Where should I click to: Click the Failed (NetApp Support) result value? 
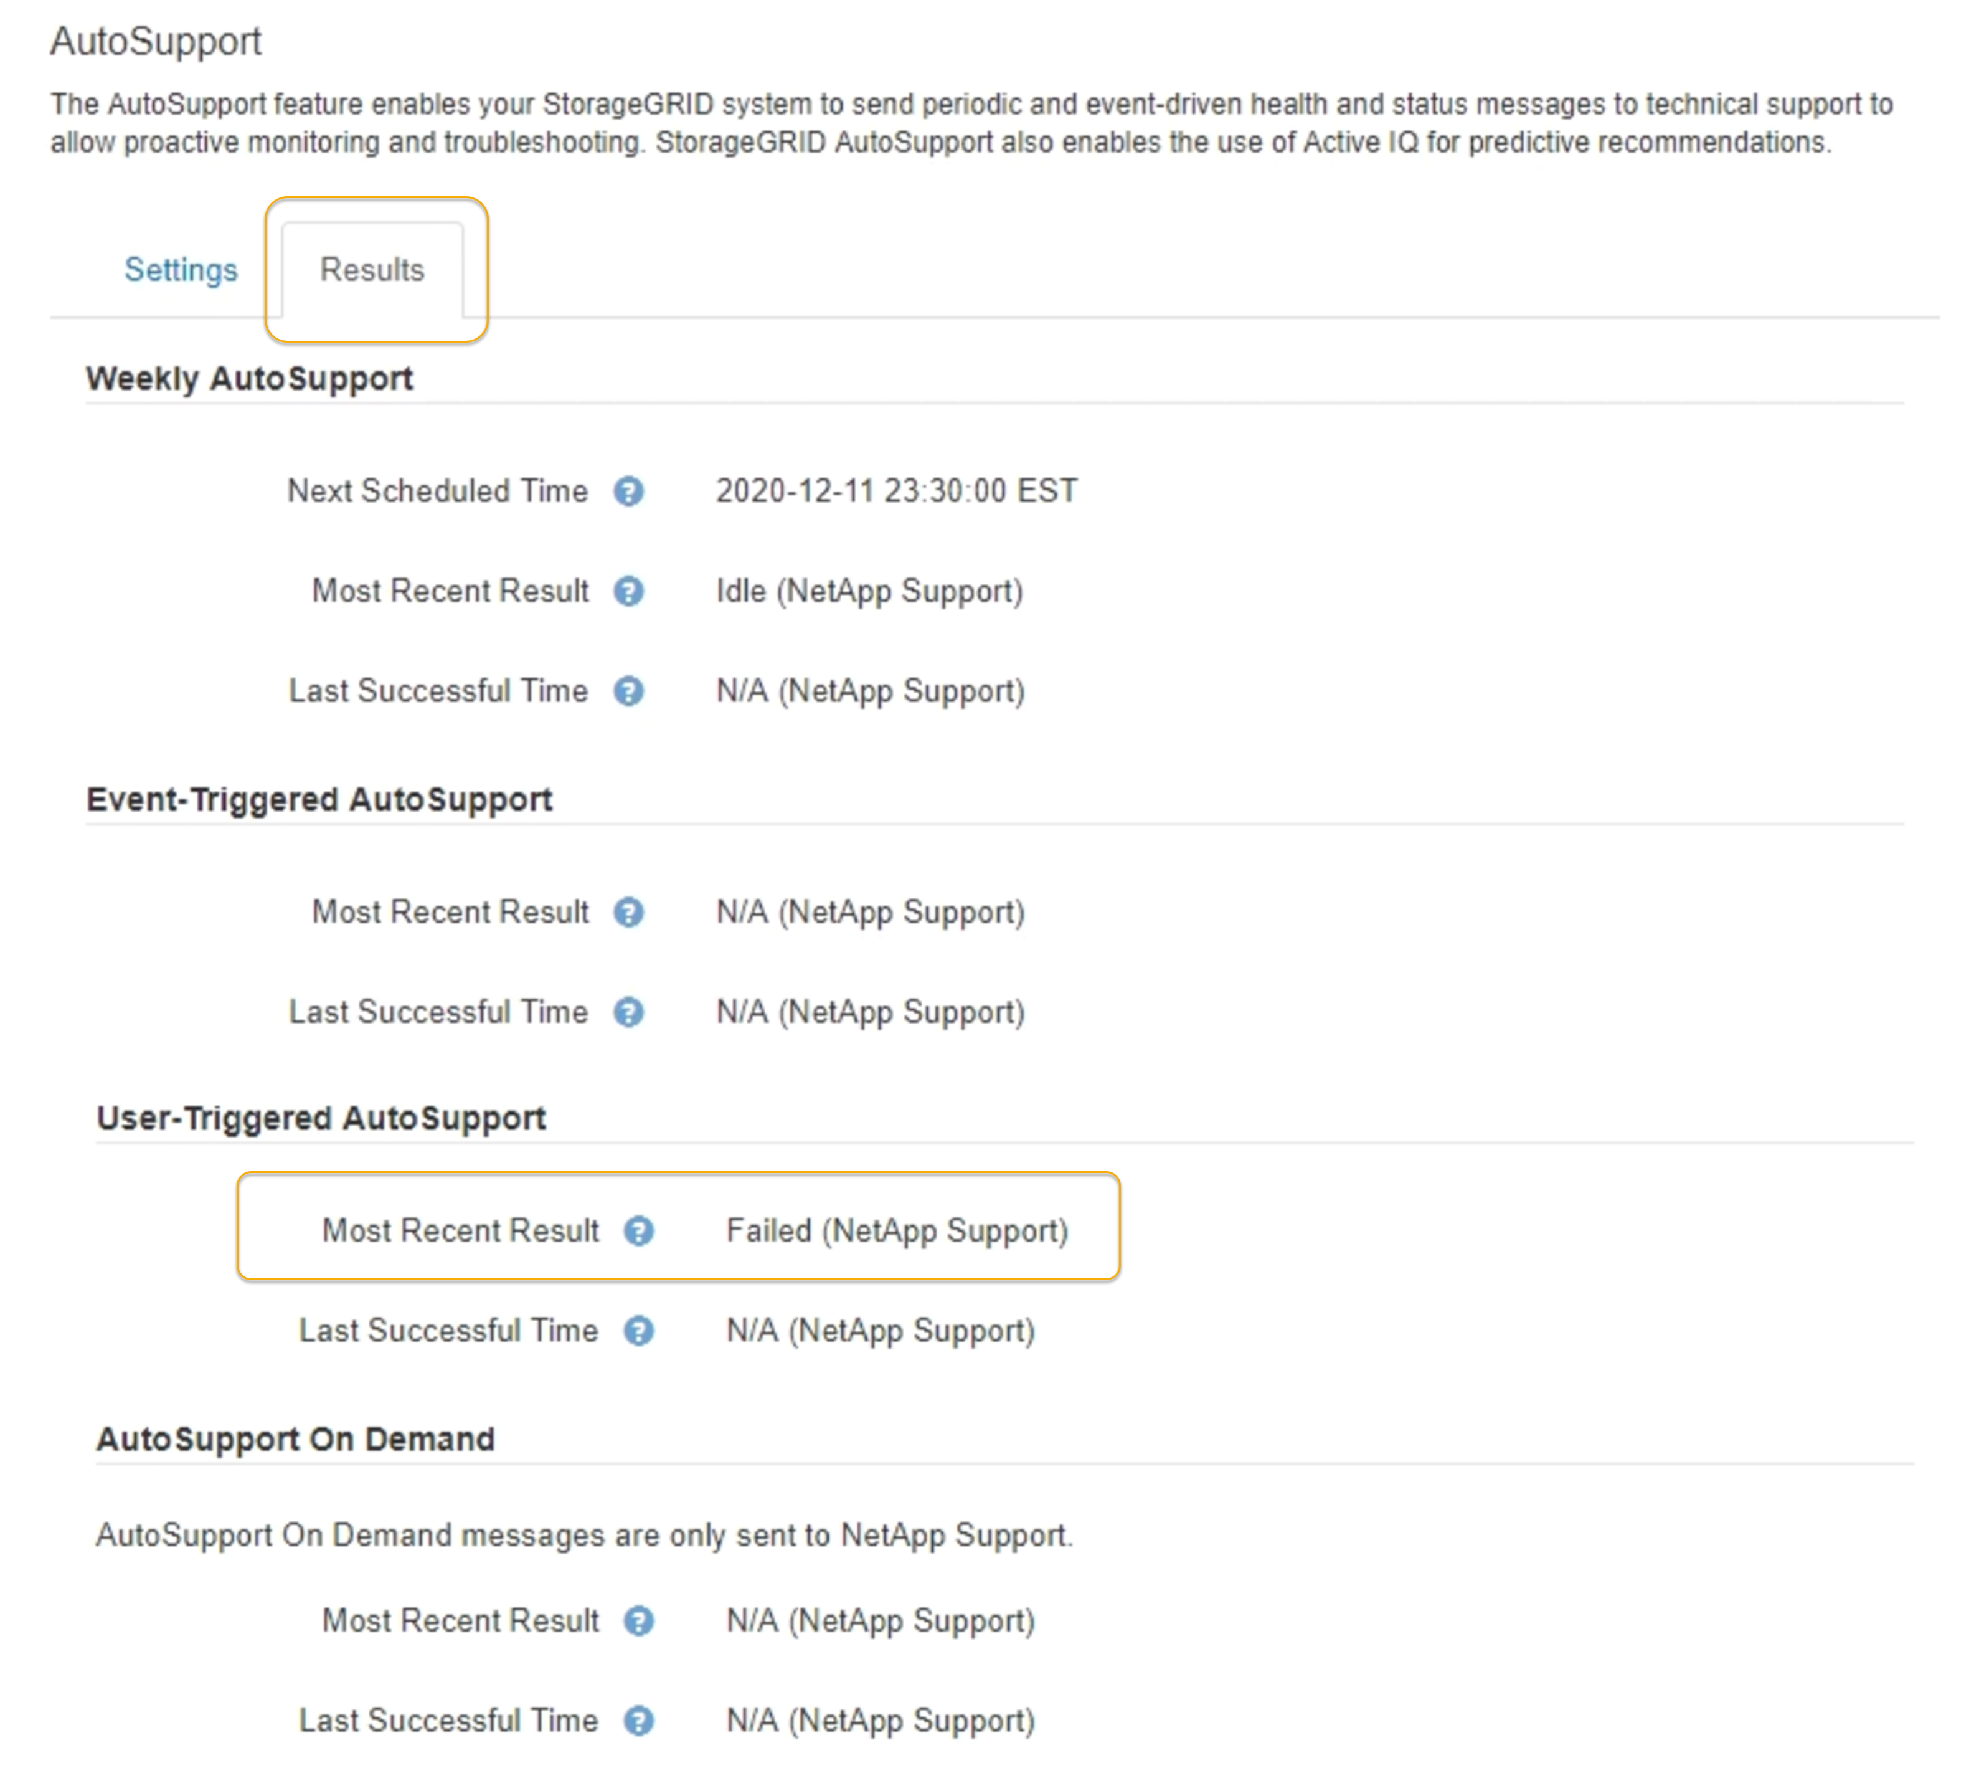pos(896,1231)
